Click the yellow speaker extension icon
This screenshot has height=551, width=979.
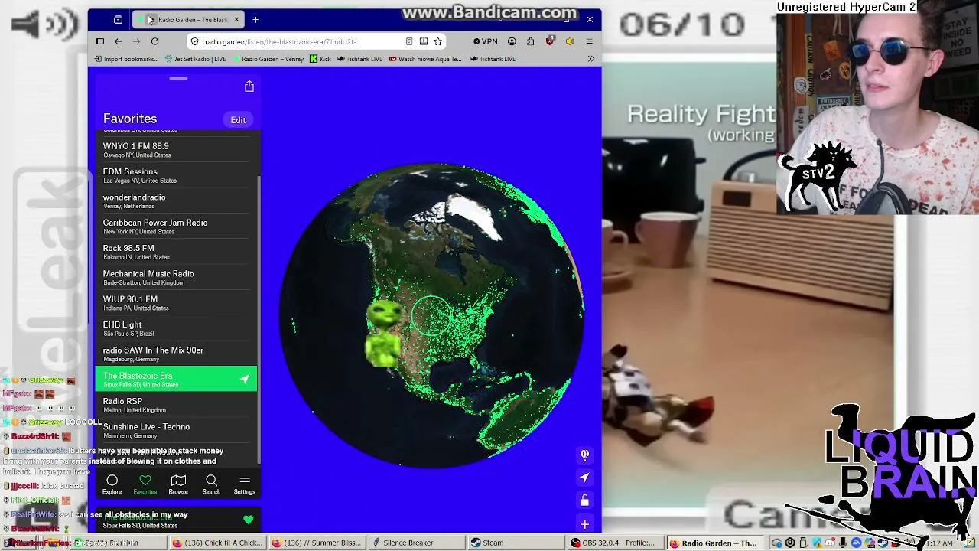[x=569, y=41]
